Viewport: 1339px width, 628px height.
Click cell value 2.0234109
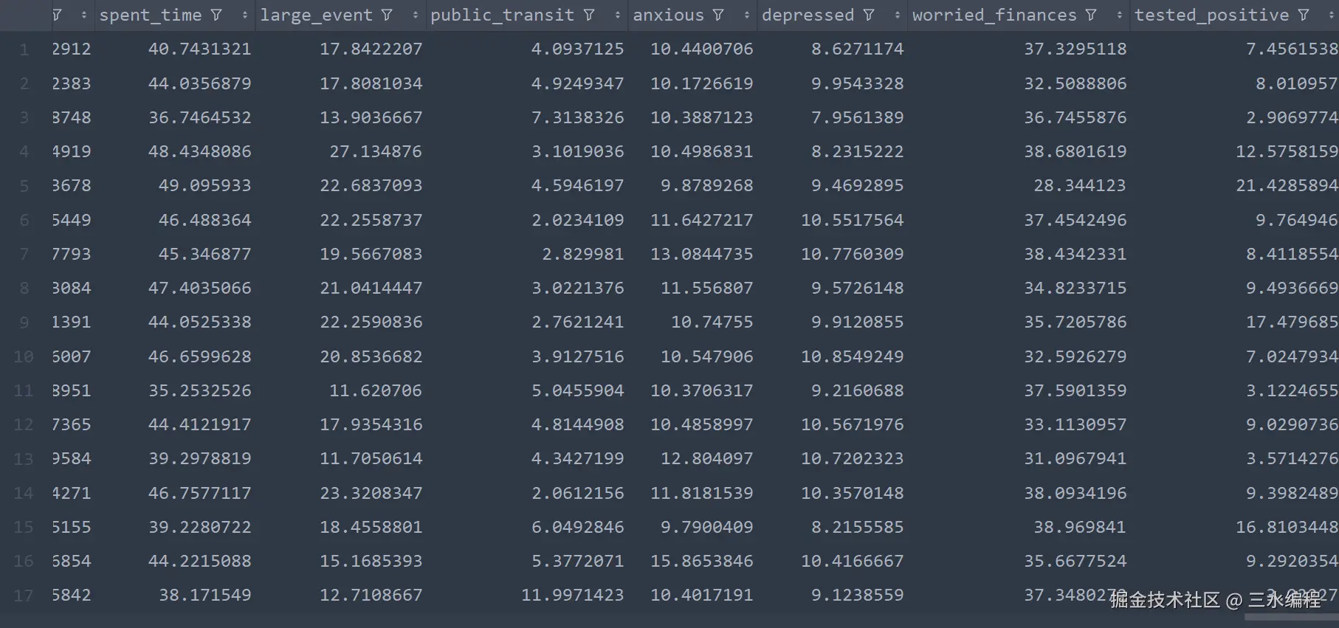pos(577,220)
